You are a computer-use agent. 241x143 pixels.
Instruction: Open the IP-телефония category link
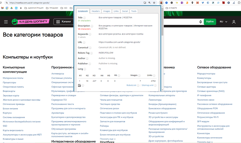pyautogui.click(x=204, y=95)
